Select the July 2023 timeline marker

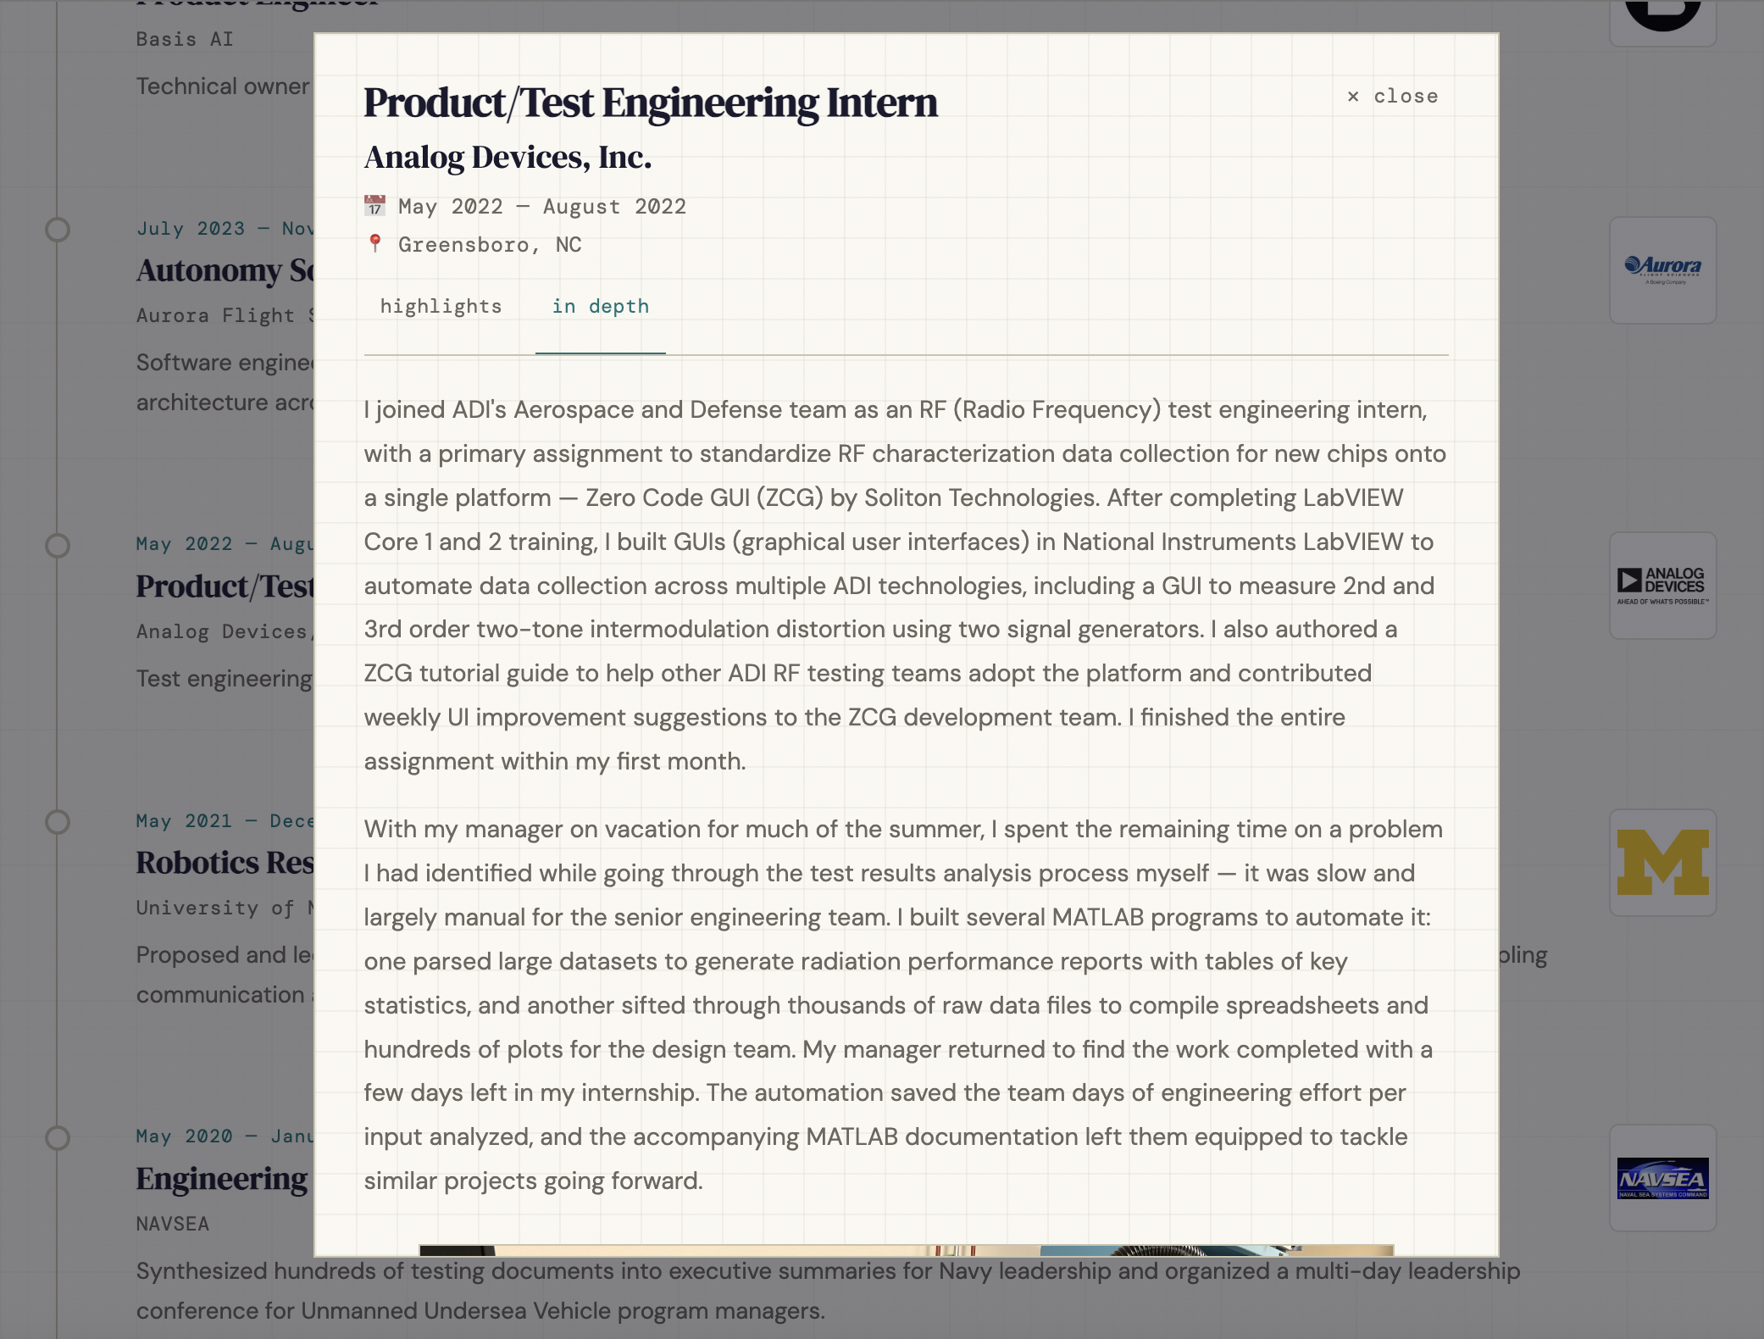58,230
